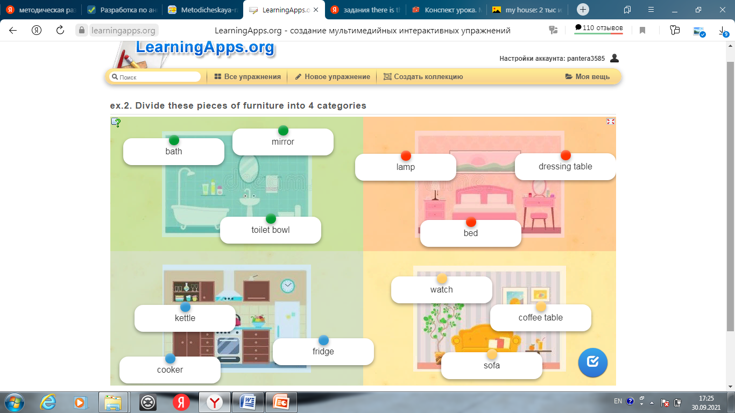The height and width of the screenshot is (413, 735).
Task: Select the mirror card
Action: coord(283,142)
